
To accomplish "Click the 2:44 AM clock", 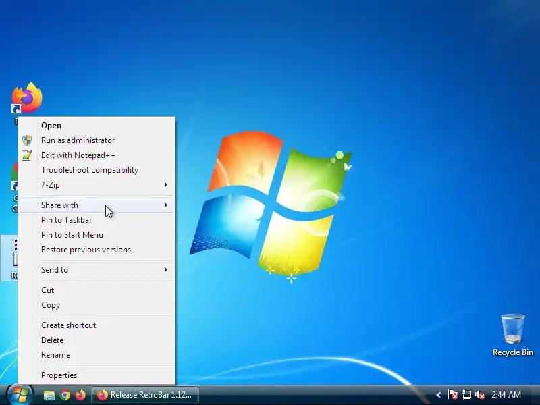I will [x=506, y=395].
